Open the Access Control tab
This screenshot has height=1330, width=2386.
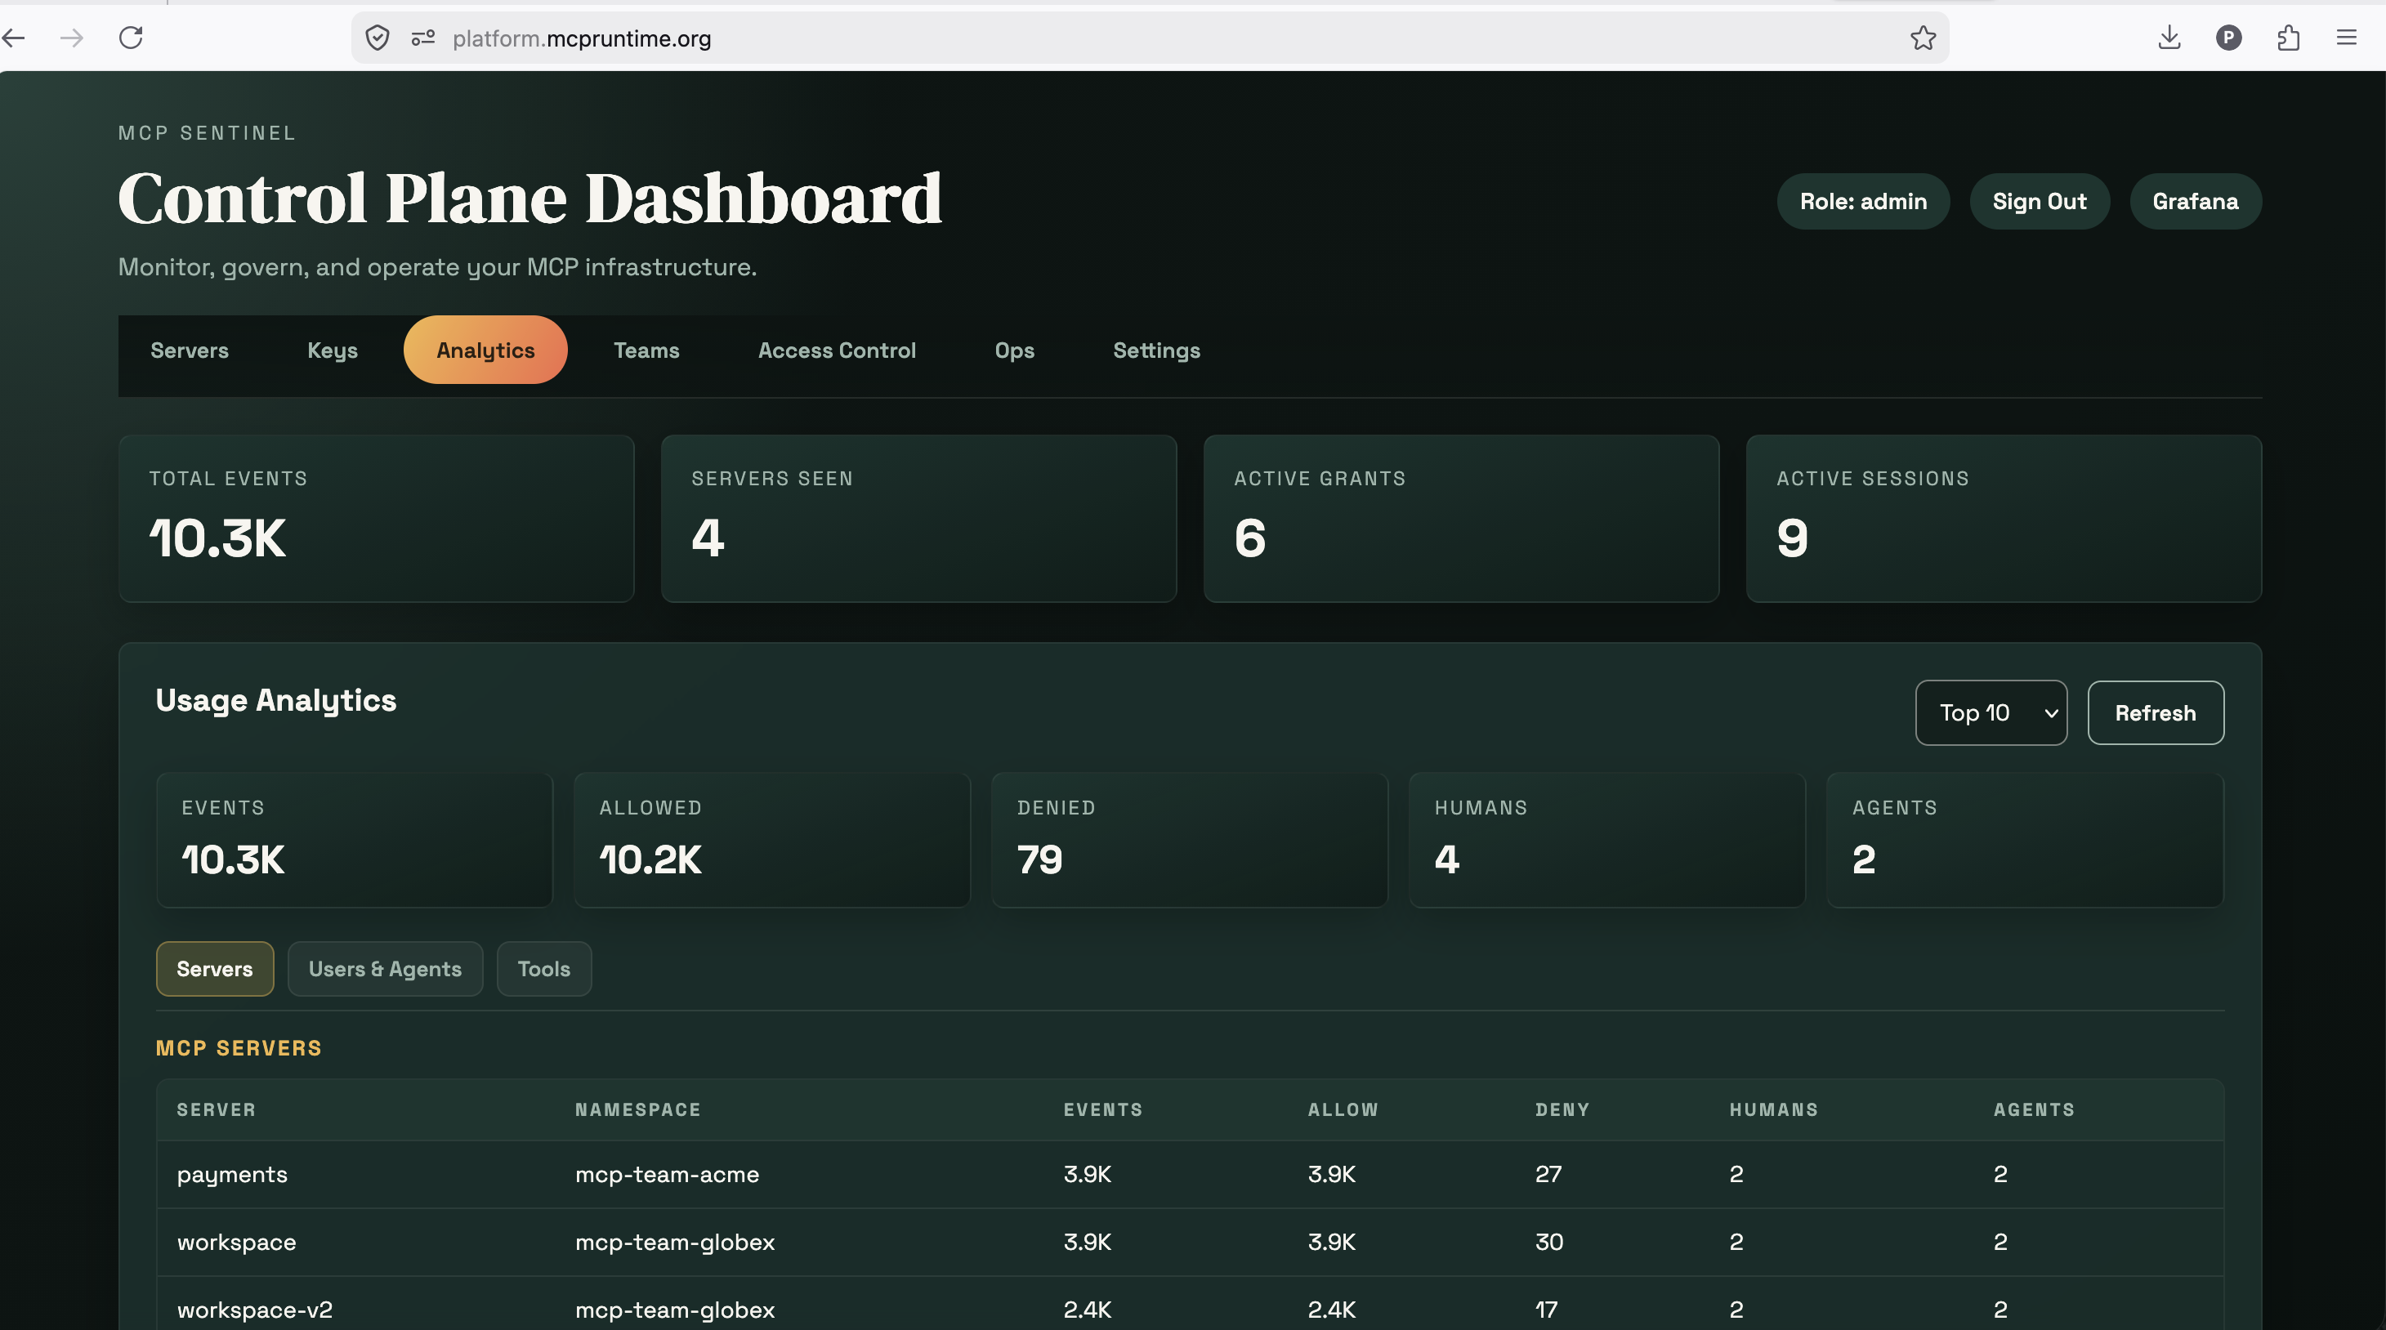(x=838, y=350)
